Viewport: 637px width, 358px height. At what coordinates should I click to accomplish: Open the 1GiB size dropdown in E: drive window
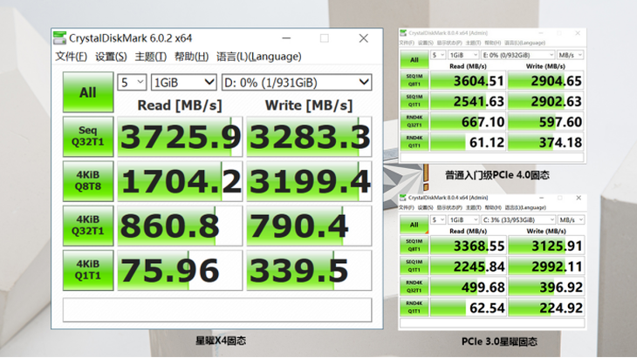click(x=463, y=55)
